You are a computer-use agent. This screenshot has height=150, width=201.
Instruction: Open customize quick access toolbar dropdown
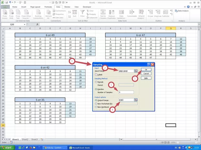pos(67,3)
